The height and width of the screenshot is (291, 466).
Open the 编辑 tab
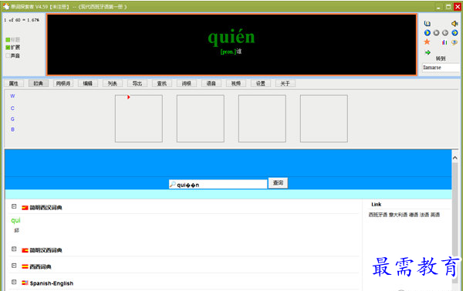88,83
